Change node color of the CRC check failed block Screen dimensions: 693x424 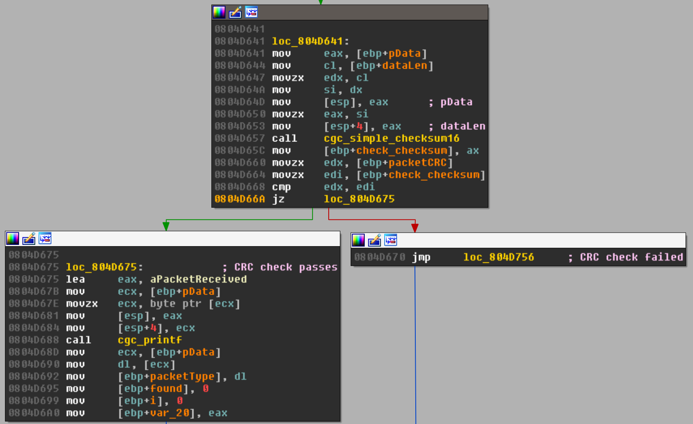(358, 240)
